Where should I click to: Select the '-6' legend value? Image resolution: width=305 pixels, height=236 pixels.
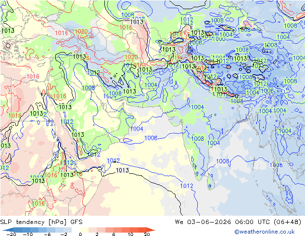click(x=48, y=234)
